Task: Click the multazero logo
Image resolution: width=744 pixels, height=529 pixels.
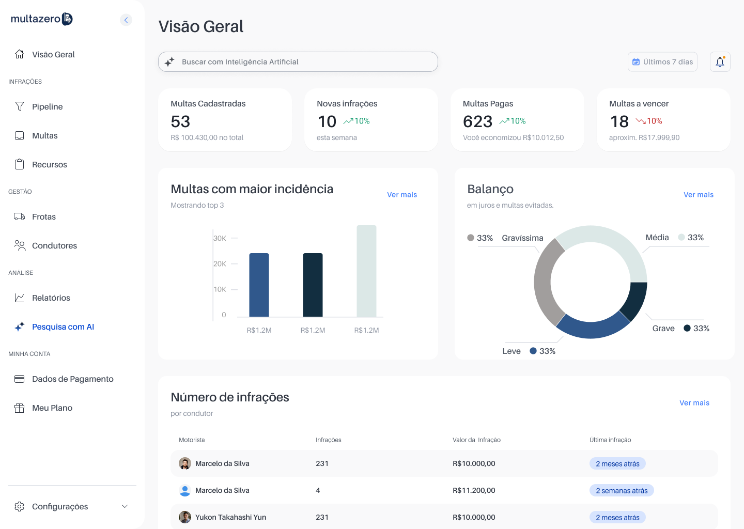Action: click(42, 19)
